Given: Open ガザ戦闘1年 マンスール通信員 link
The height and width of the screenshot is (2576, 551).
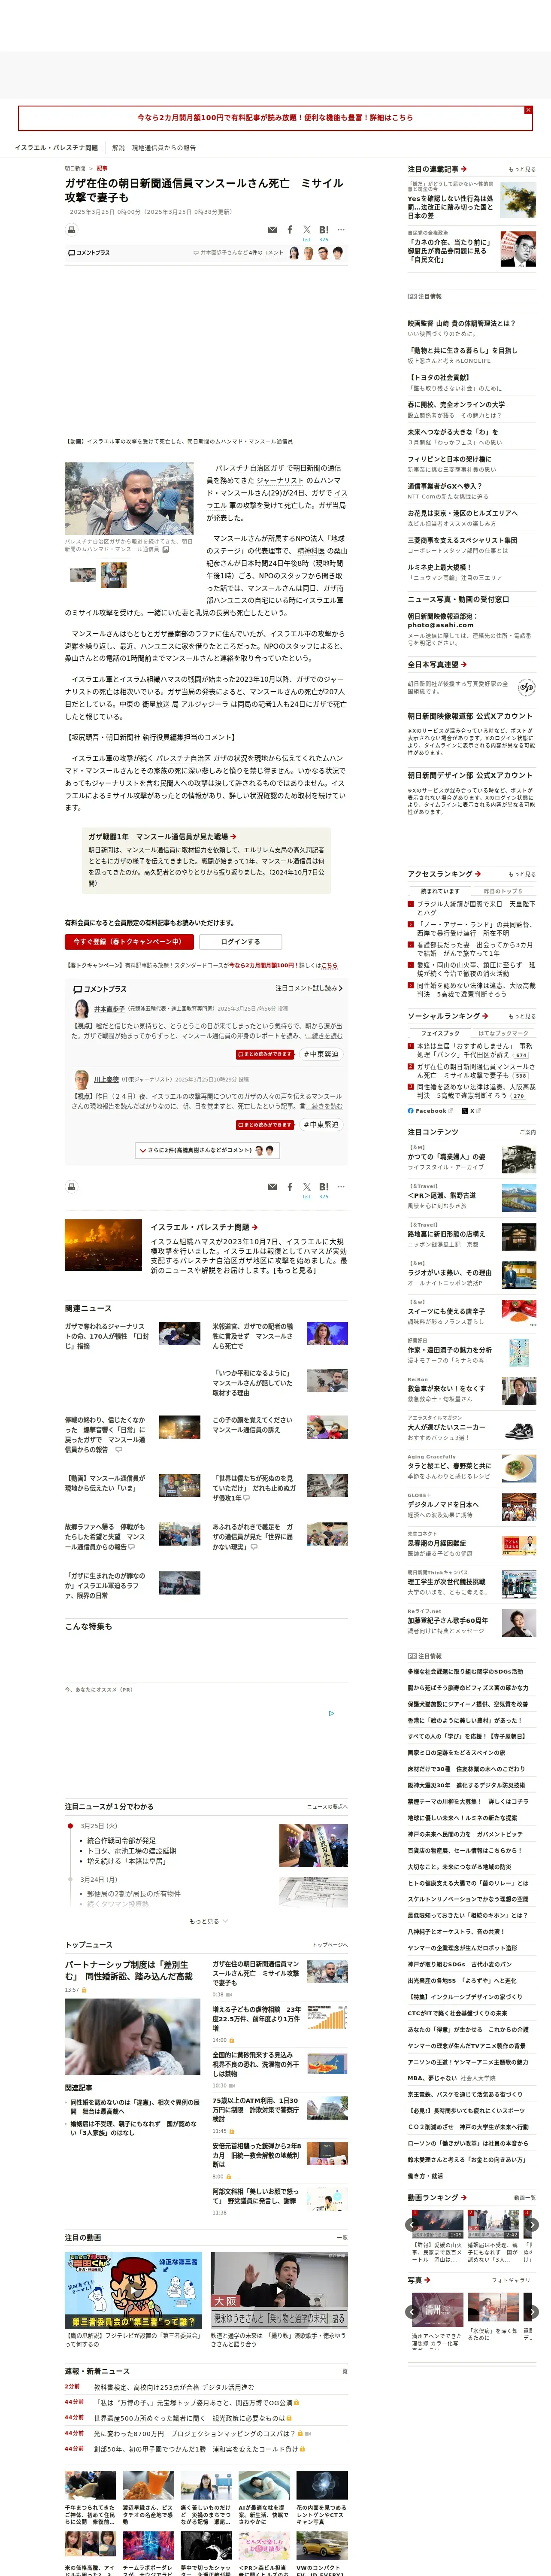Looking at the screenshot, I should click(x=162, y=837).
